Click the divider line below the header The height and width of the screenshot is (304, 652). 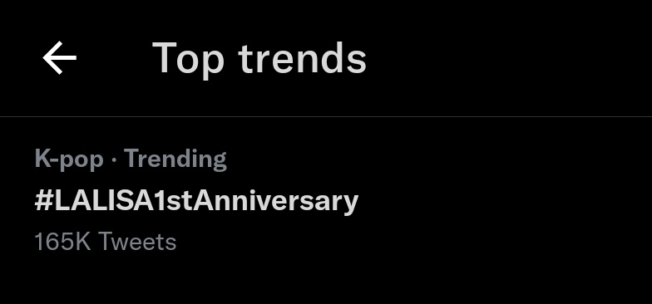click(326, 116)
